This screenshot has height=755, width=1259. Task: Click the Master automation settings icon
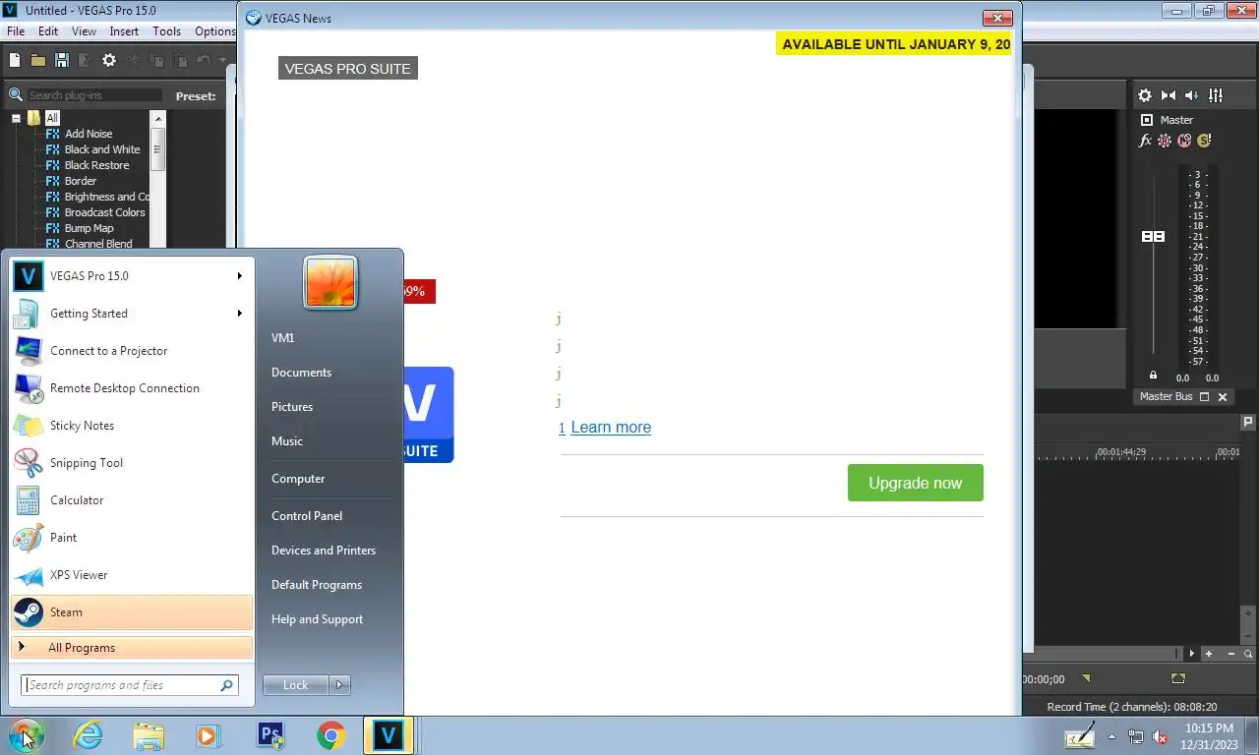pos(1165,141)
